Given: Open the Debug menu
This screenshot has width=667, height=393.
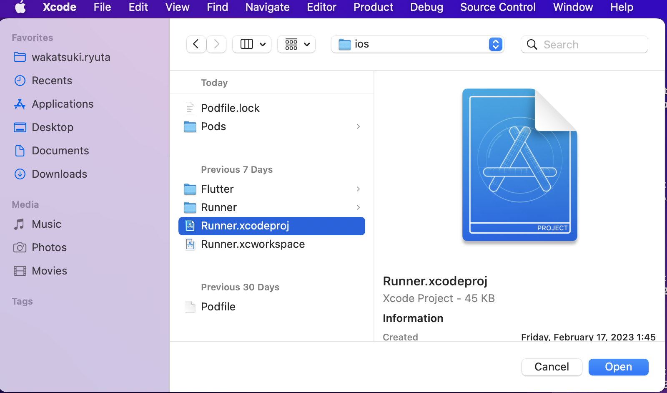Looking at the screenshot, I should (x=426, y=7).
